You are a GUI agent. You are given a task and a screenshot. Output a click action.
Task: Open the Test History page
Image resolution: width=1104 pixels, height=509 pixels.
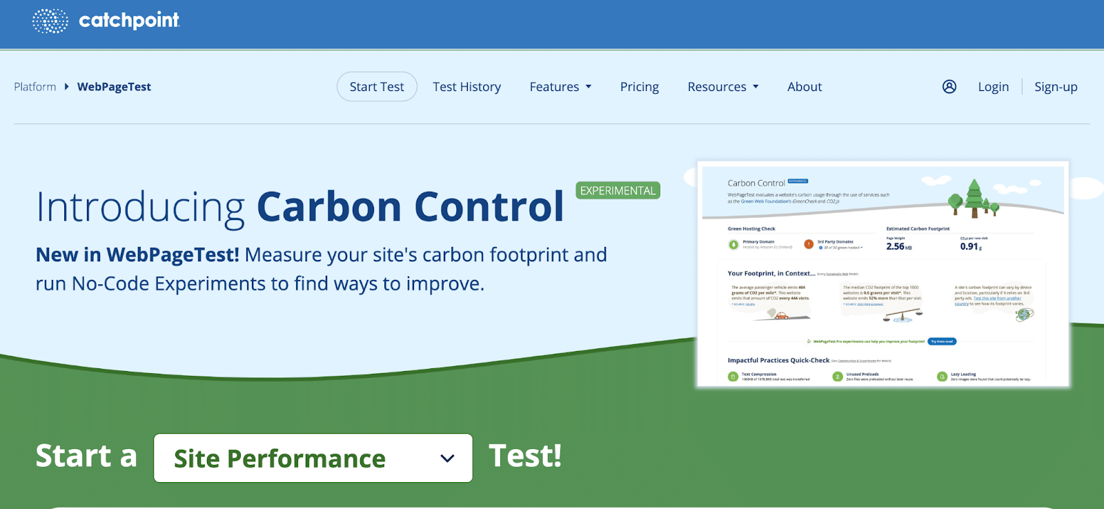[x=467, y=87]
